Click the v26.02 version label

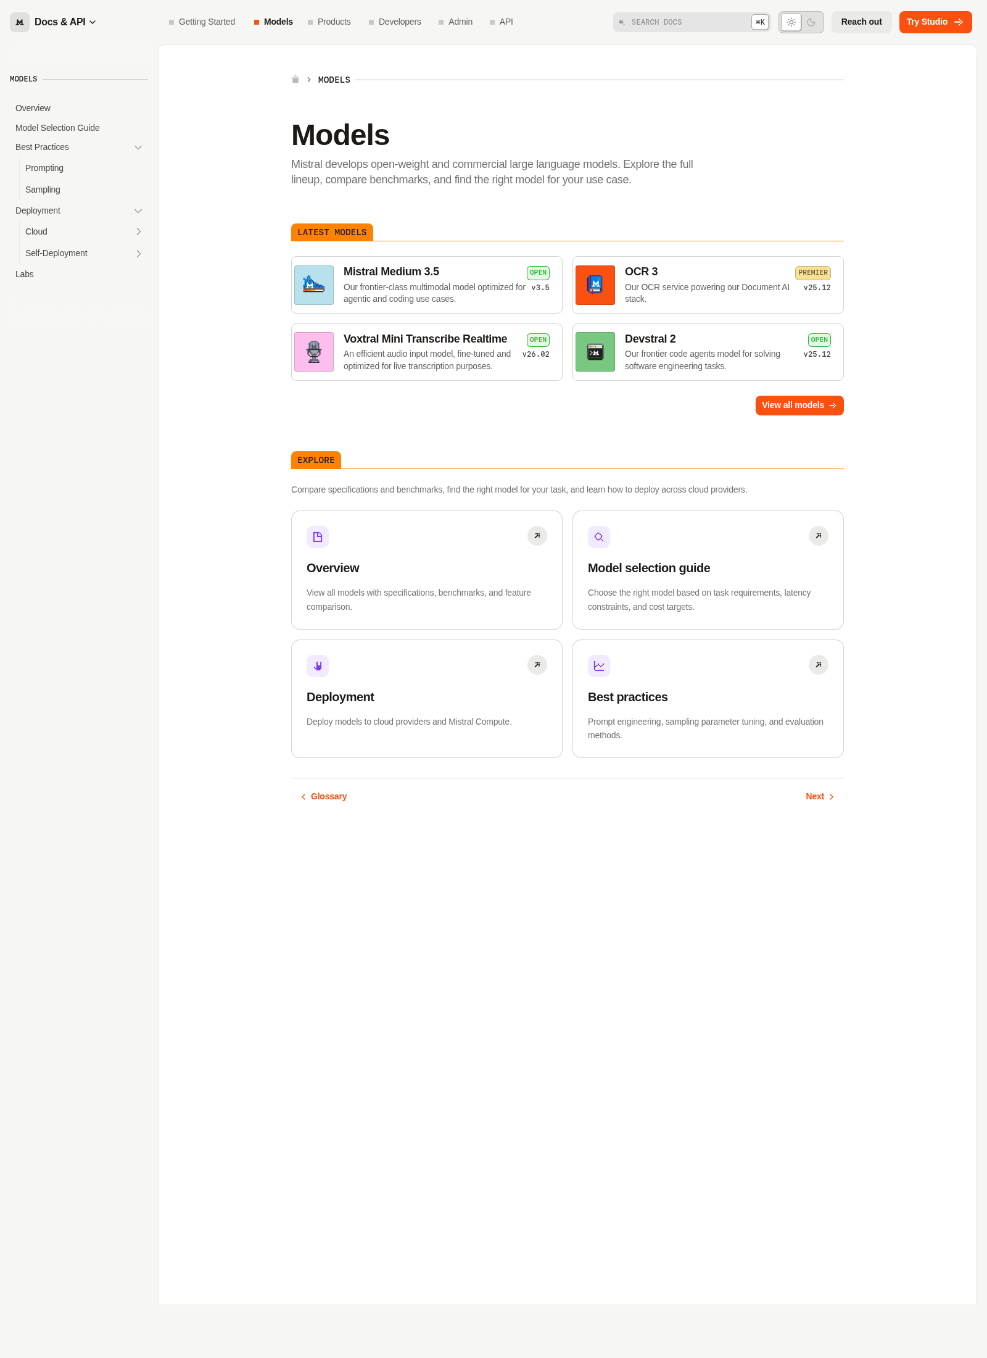pos(536,354)
